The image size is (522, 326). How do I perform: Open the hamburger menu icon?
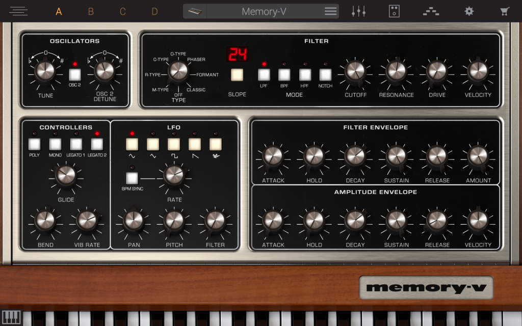pos(19,11)
